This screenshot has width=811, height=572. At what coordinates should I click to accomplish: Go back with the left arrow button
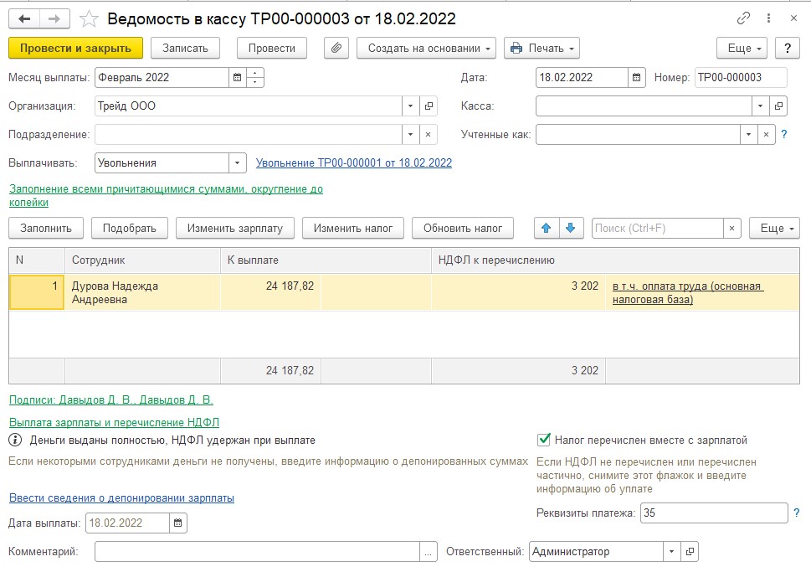(24, 19)
